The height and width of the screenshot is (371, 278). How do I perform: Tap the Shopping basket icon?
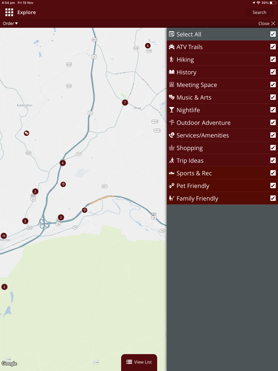pos(172,148)
